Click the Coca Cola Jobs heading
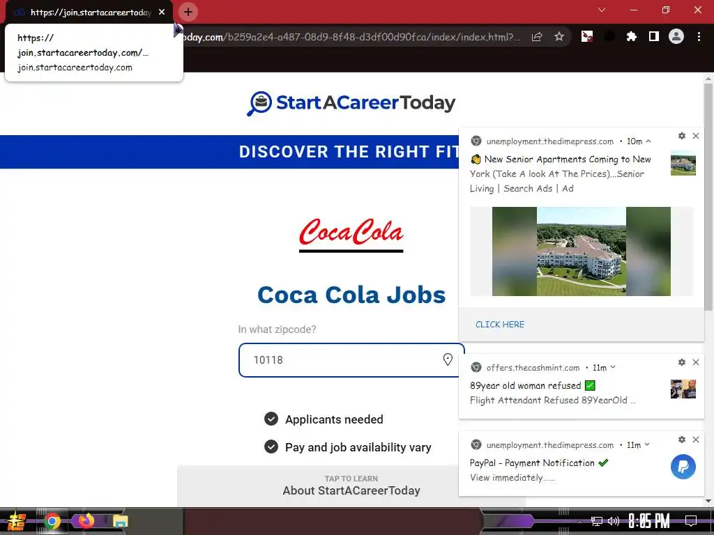The width and height of the screenshot is (714, 535). [351, 295]
